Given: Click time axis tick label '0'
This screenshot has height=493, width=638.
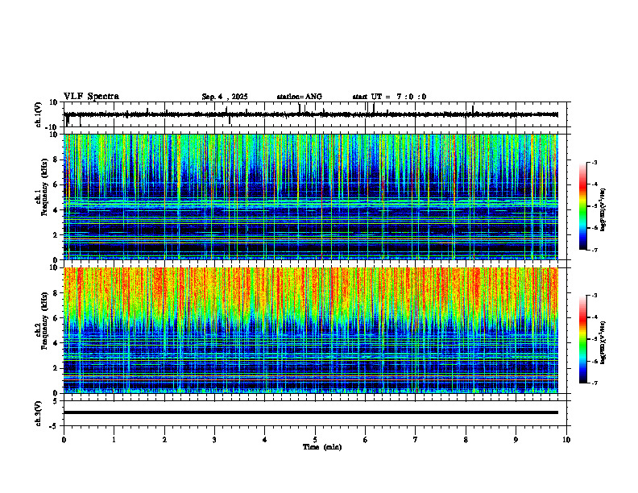Looking at the screenshot, I should (x=64, y=440).
